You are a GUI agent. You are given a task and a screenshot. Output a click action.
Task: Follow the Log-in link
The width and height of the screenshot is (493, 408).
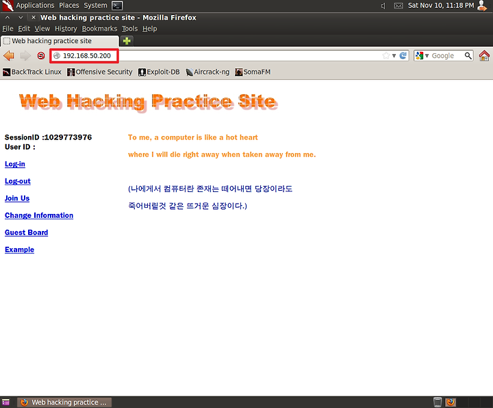[15, 164]
